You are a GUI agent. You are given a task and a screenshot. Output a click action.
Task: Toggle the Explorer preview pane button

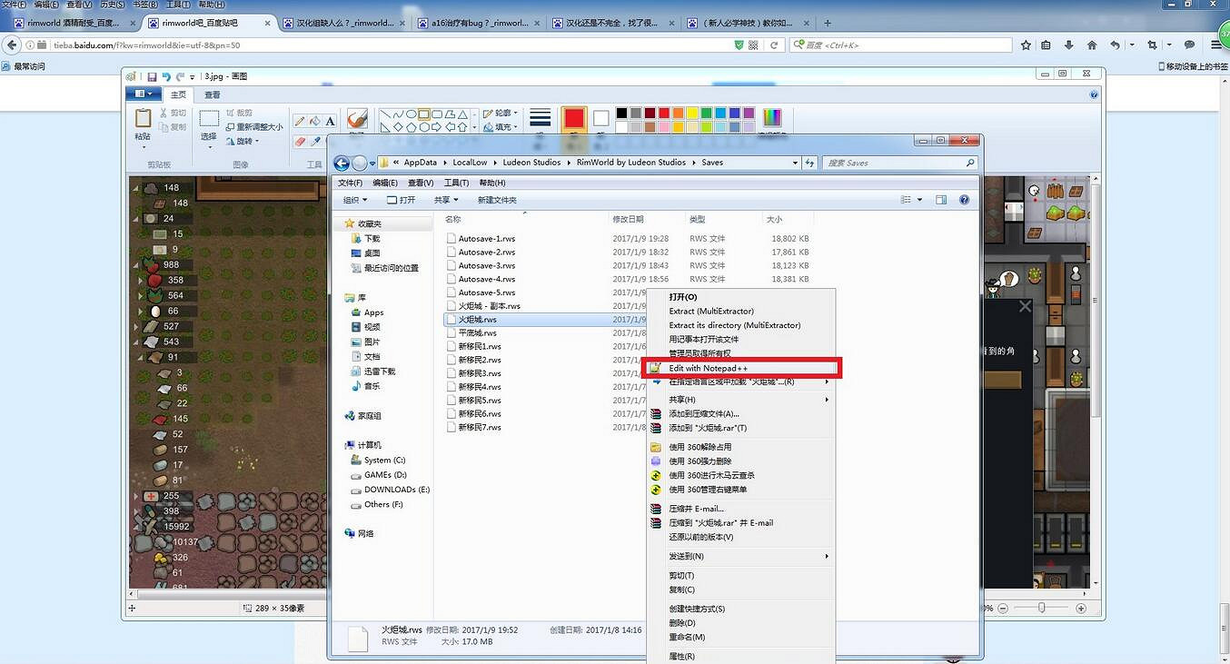click(x=941, y=200)
